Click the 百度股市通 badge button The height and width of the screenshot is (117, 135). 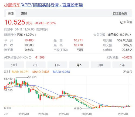point(120,14)
